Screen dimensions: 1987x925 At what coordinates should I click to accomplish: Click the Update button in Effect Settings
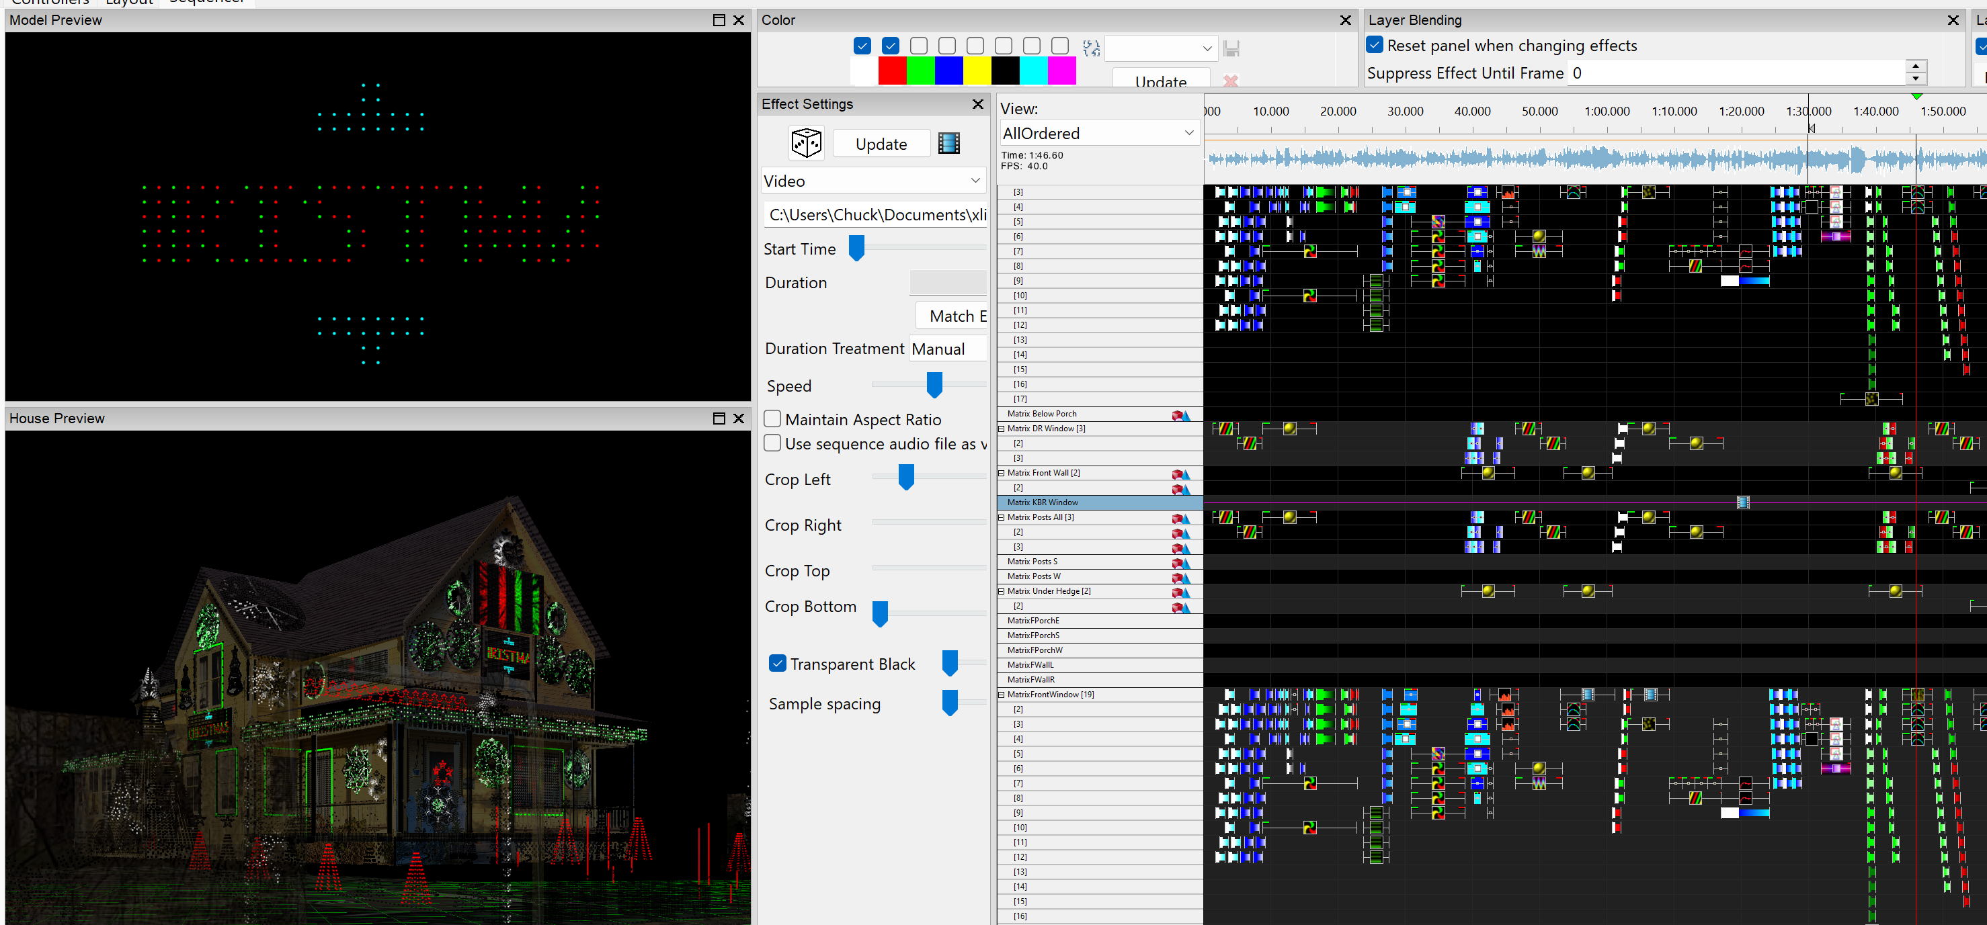pos(881,144)
